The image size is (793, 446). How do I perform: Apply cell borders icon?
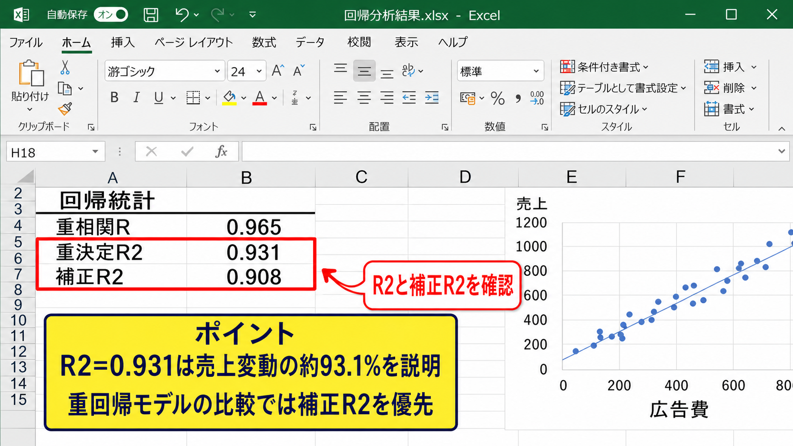click(x=193, y=98)
